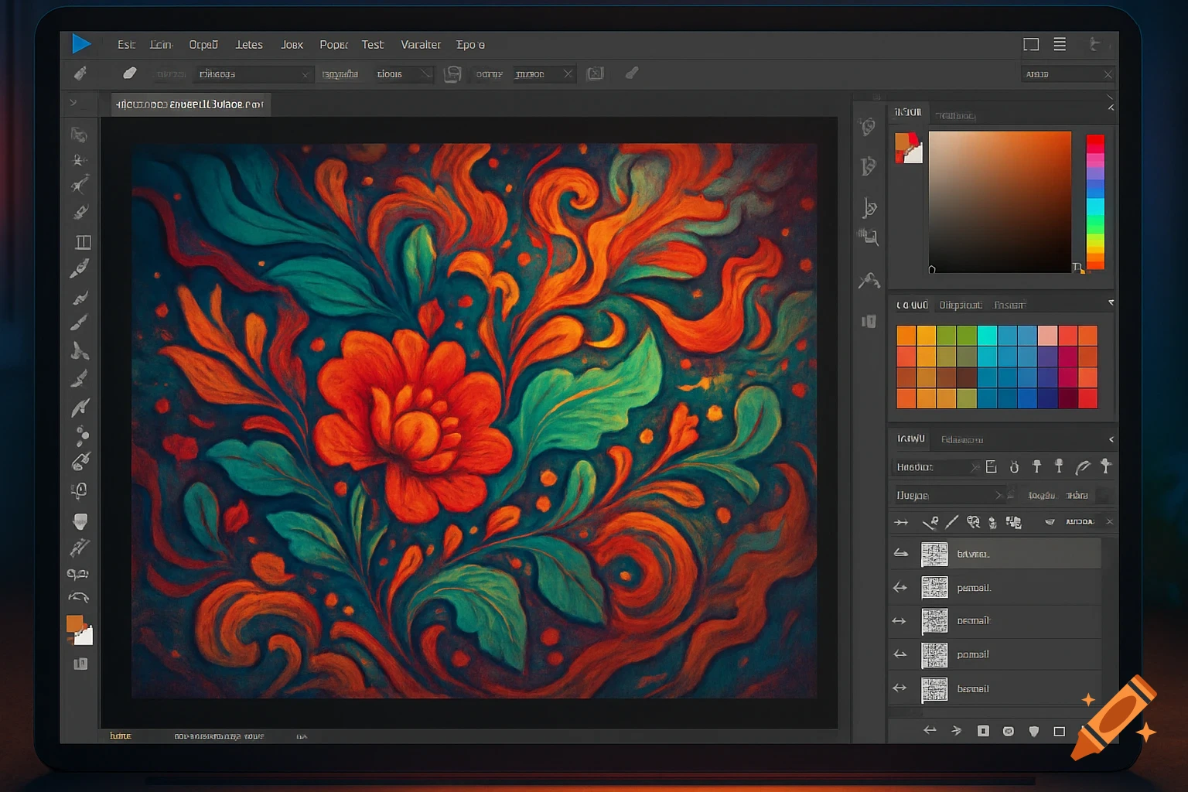Clear the search field with its X button

coord(1109,73)
